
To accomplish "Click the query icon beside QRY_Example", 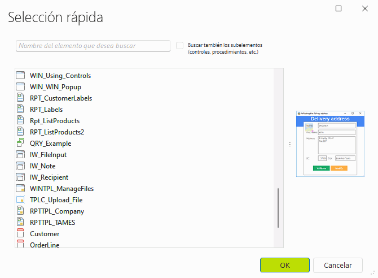I will click(21, 144).
